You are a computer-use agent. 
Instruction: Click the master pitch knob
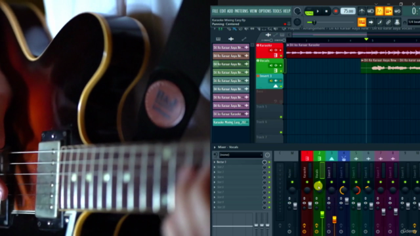tap(297, 22)
